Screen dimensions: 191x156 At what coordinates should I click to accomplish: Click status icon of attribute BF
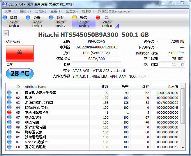click(x=9, y=142)
